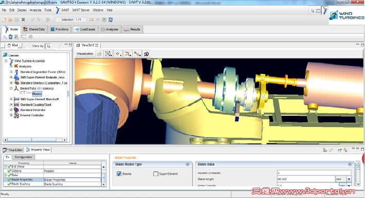Switch to the Functions tab
The width and height of the screenshot is (365, 198).
(60, 29)
